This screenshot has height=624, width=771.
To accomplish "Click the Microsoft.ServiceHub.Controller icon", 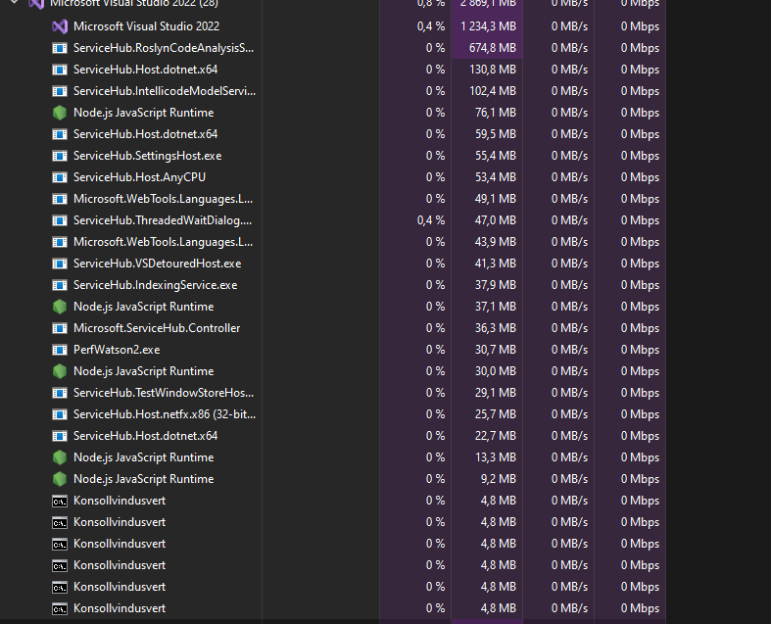I will coord(60,328).
